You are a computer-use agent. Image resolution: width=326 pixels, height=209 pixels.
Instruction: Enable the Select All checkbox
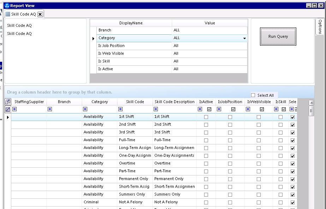[253, 95]
